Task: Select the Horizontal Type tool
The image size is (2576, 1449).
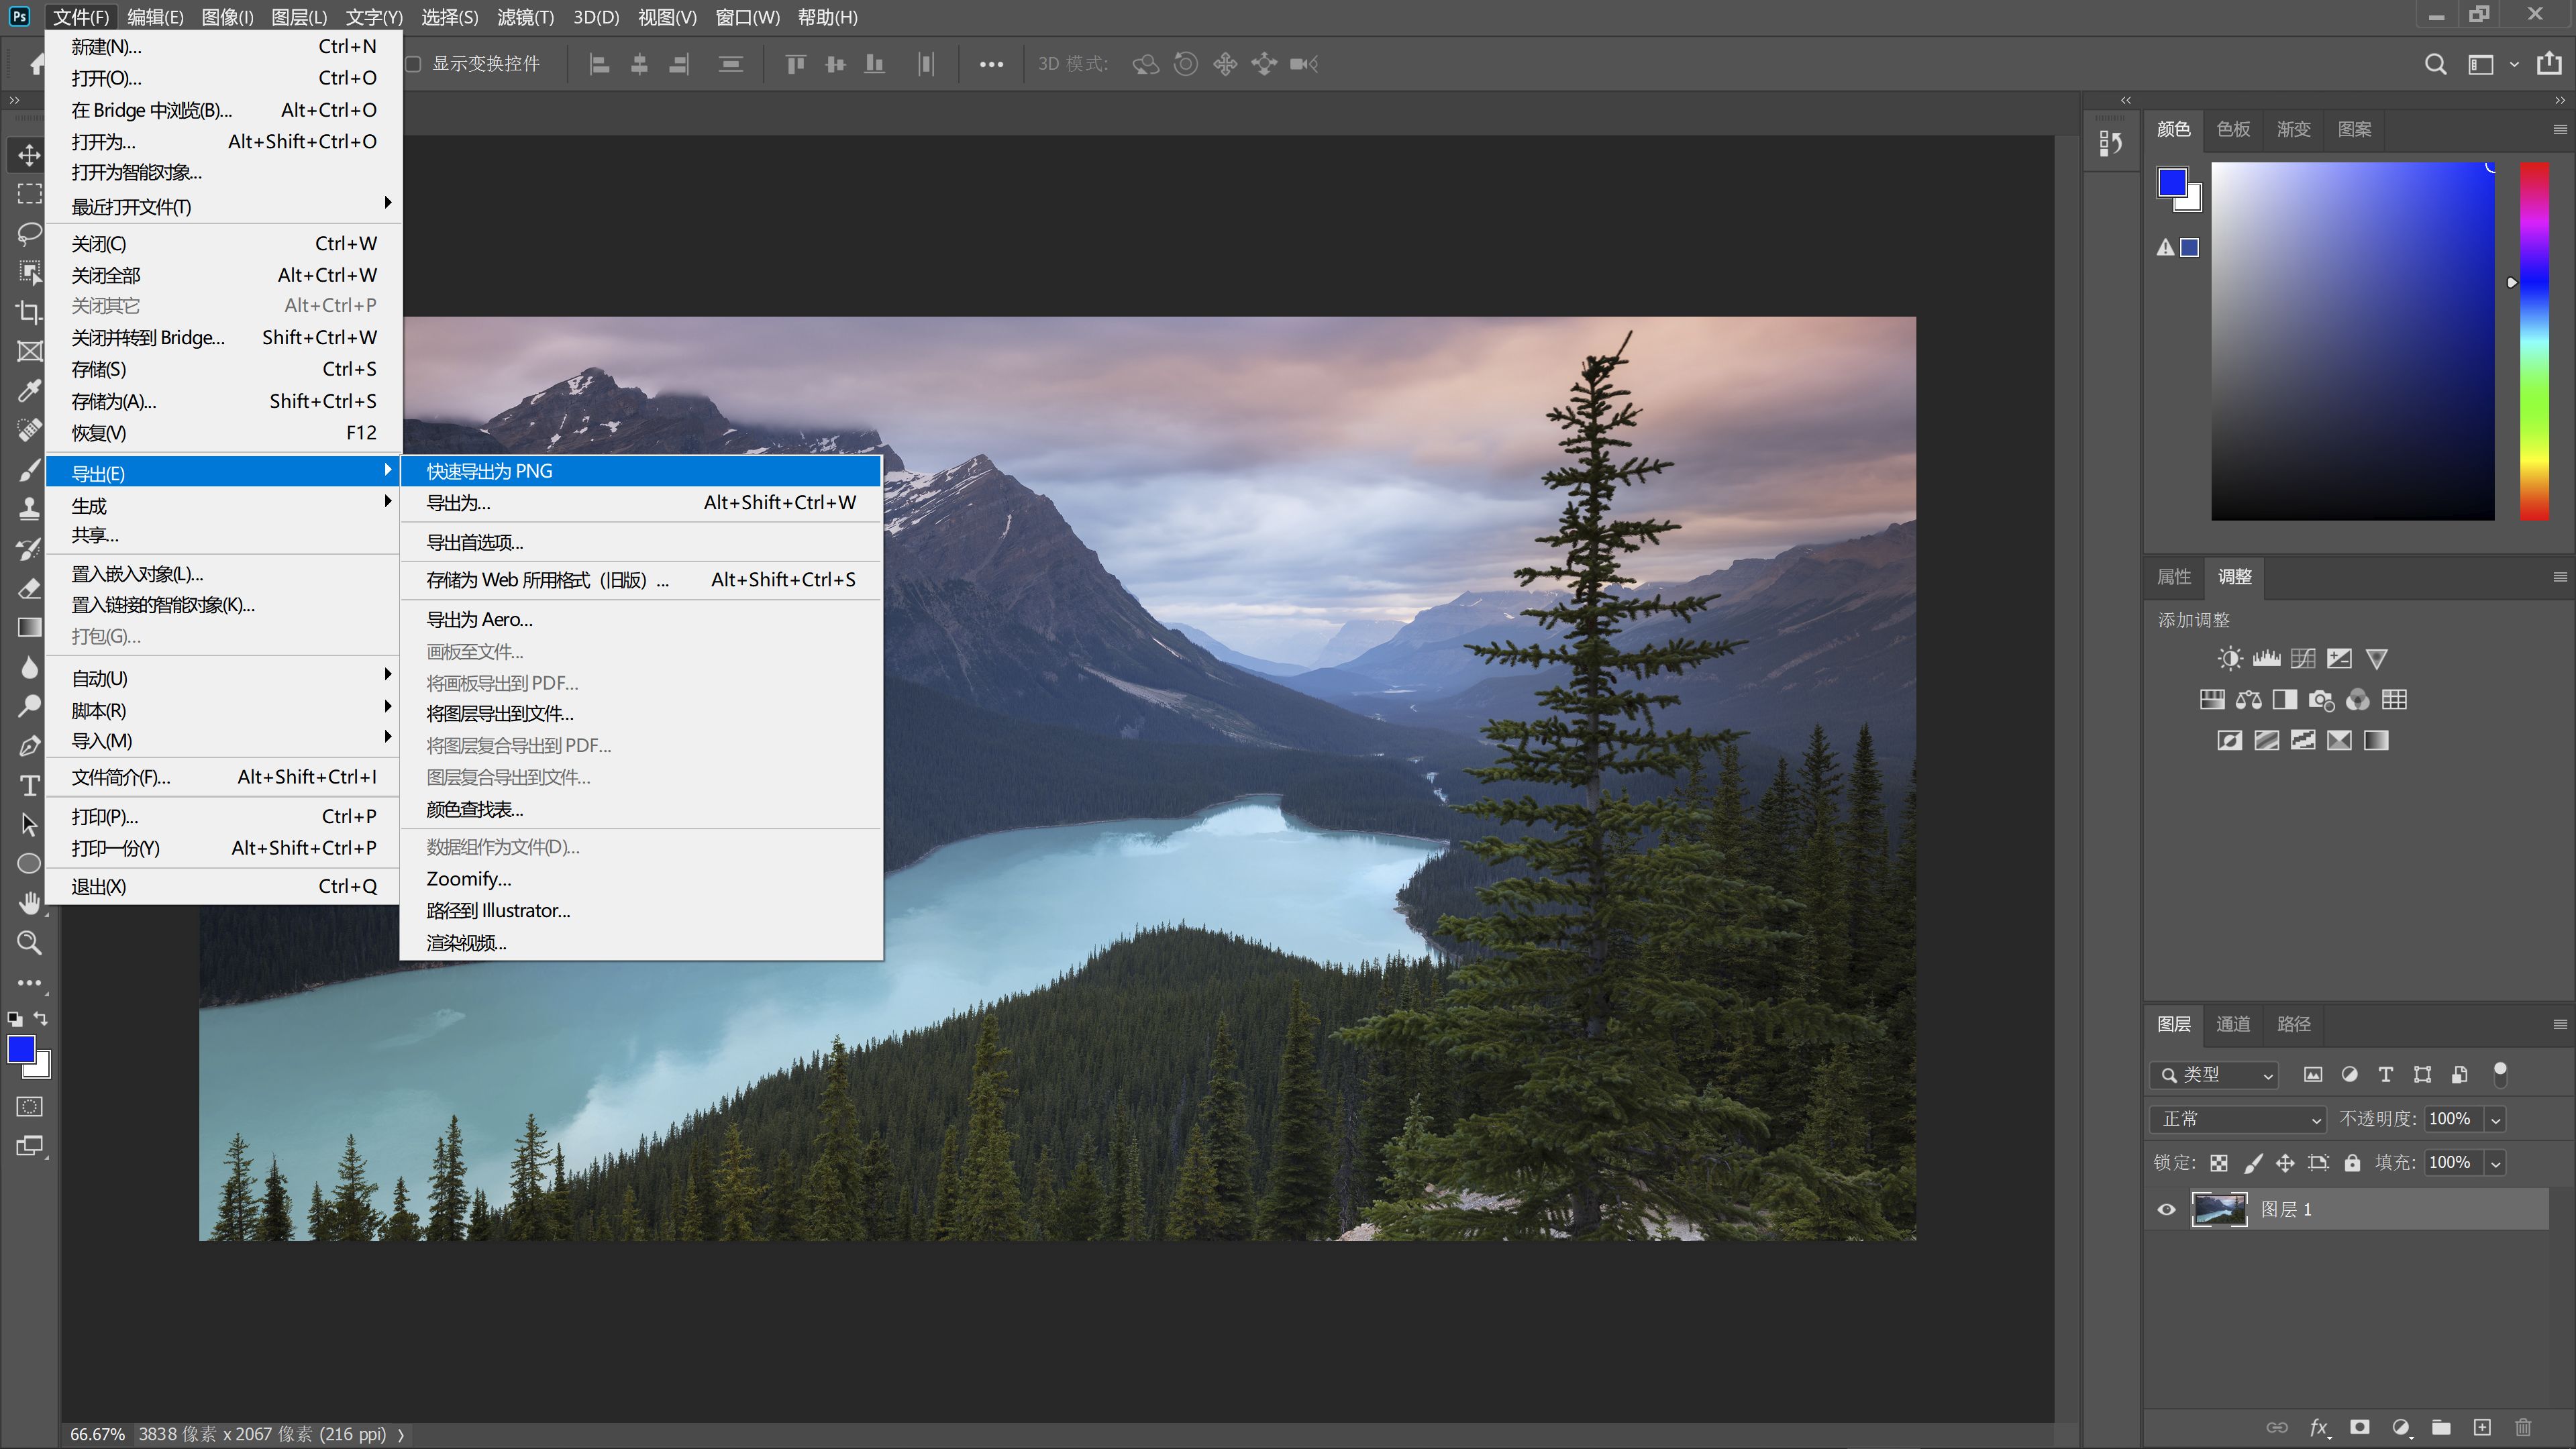Action: (29, 786)
